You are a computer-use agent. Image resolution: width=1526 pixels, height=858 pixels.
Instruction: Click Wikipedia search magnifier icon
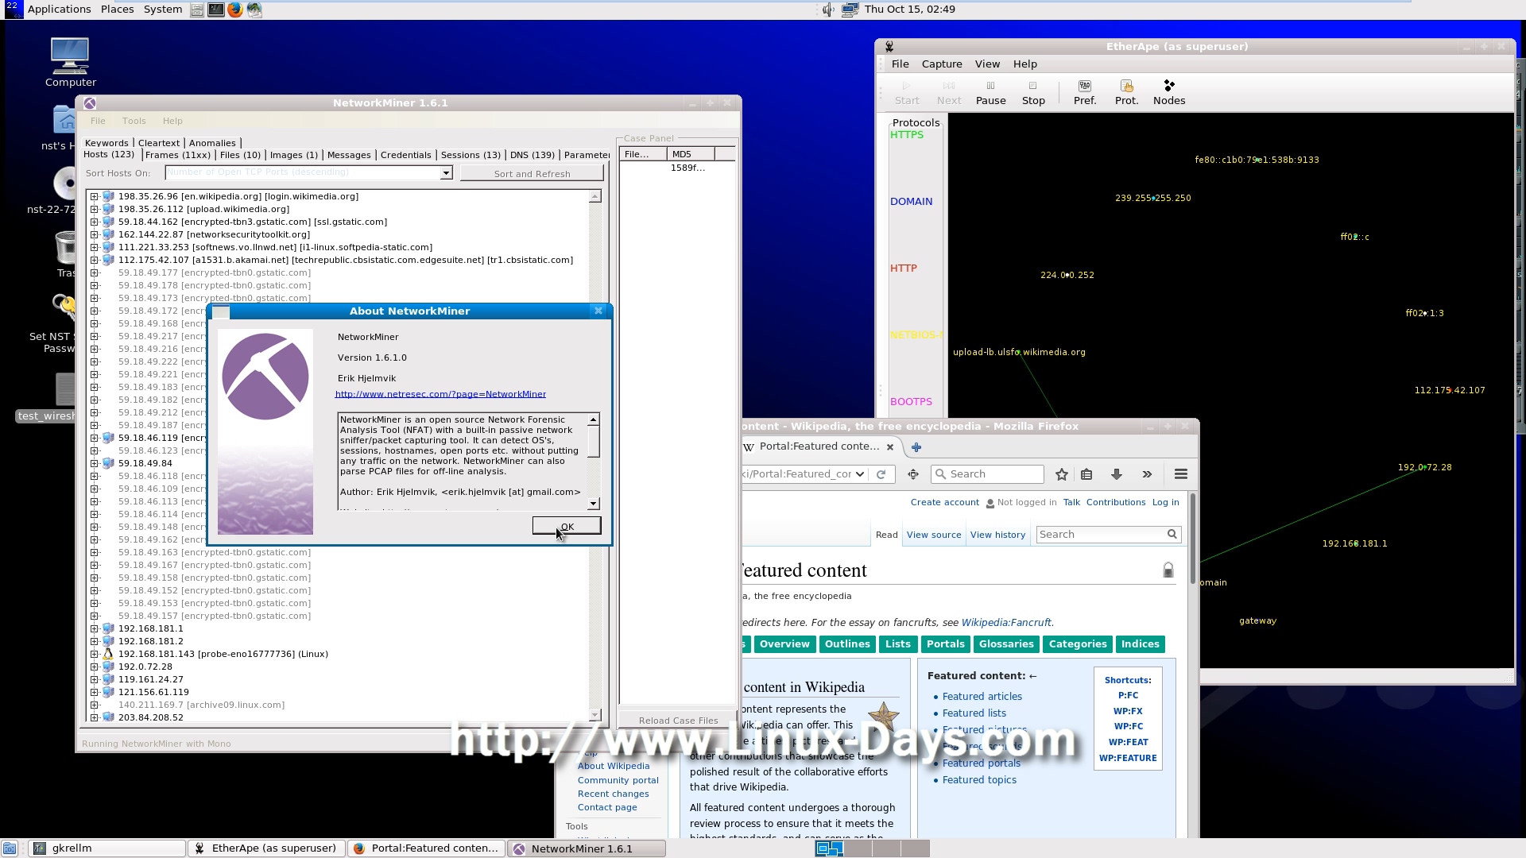[1172, 535]
